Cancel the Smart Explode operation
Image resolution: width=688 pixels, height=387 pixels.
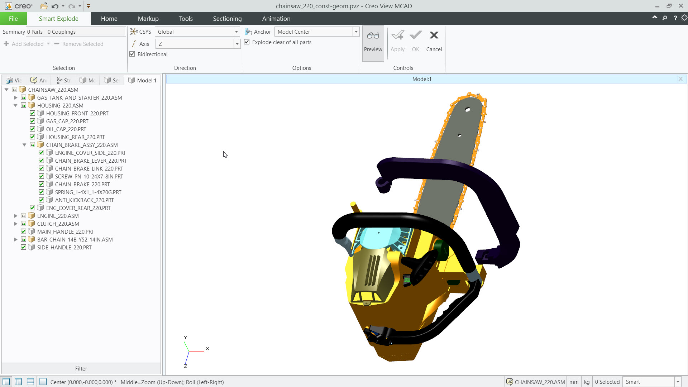[x=434, y=42]
